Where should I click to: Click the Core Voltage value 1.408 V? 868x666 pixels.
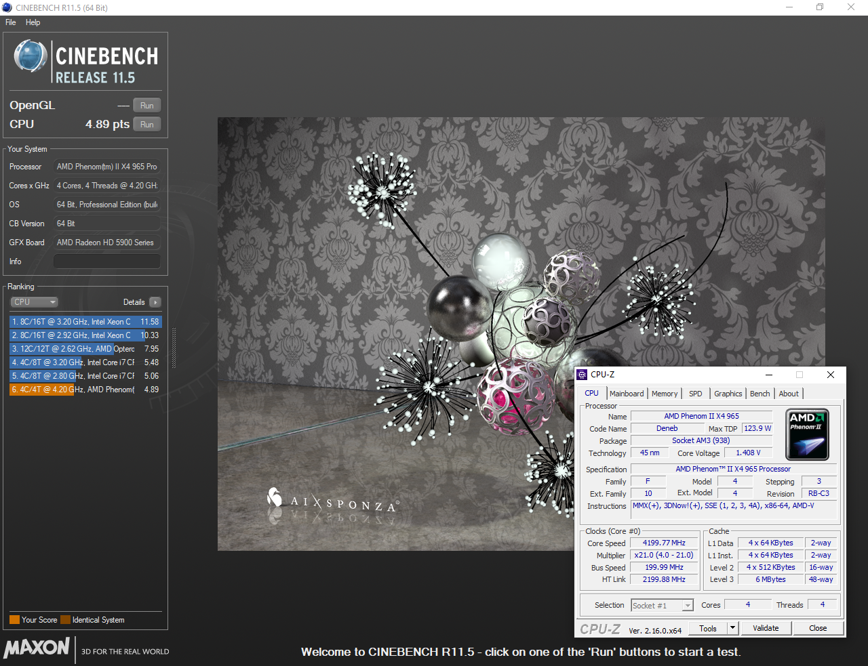coord(748,453)
